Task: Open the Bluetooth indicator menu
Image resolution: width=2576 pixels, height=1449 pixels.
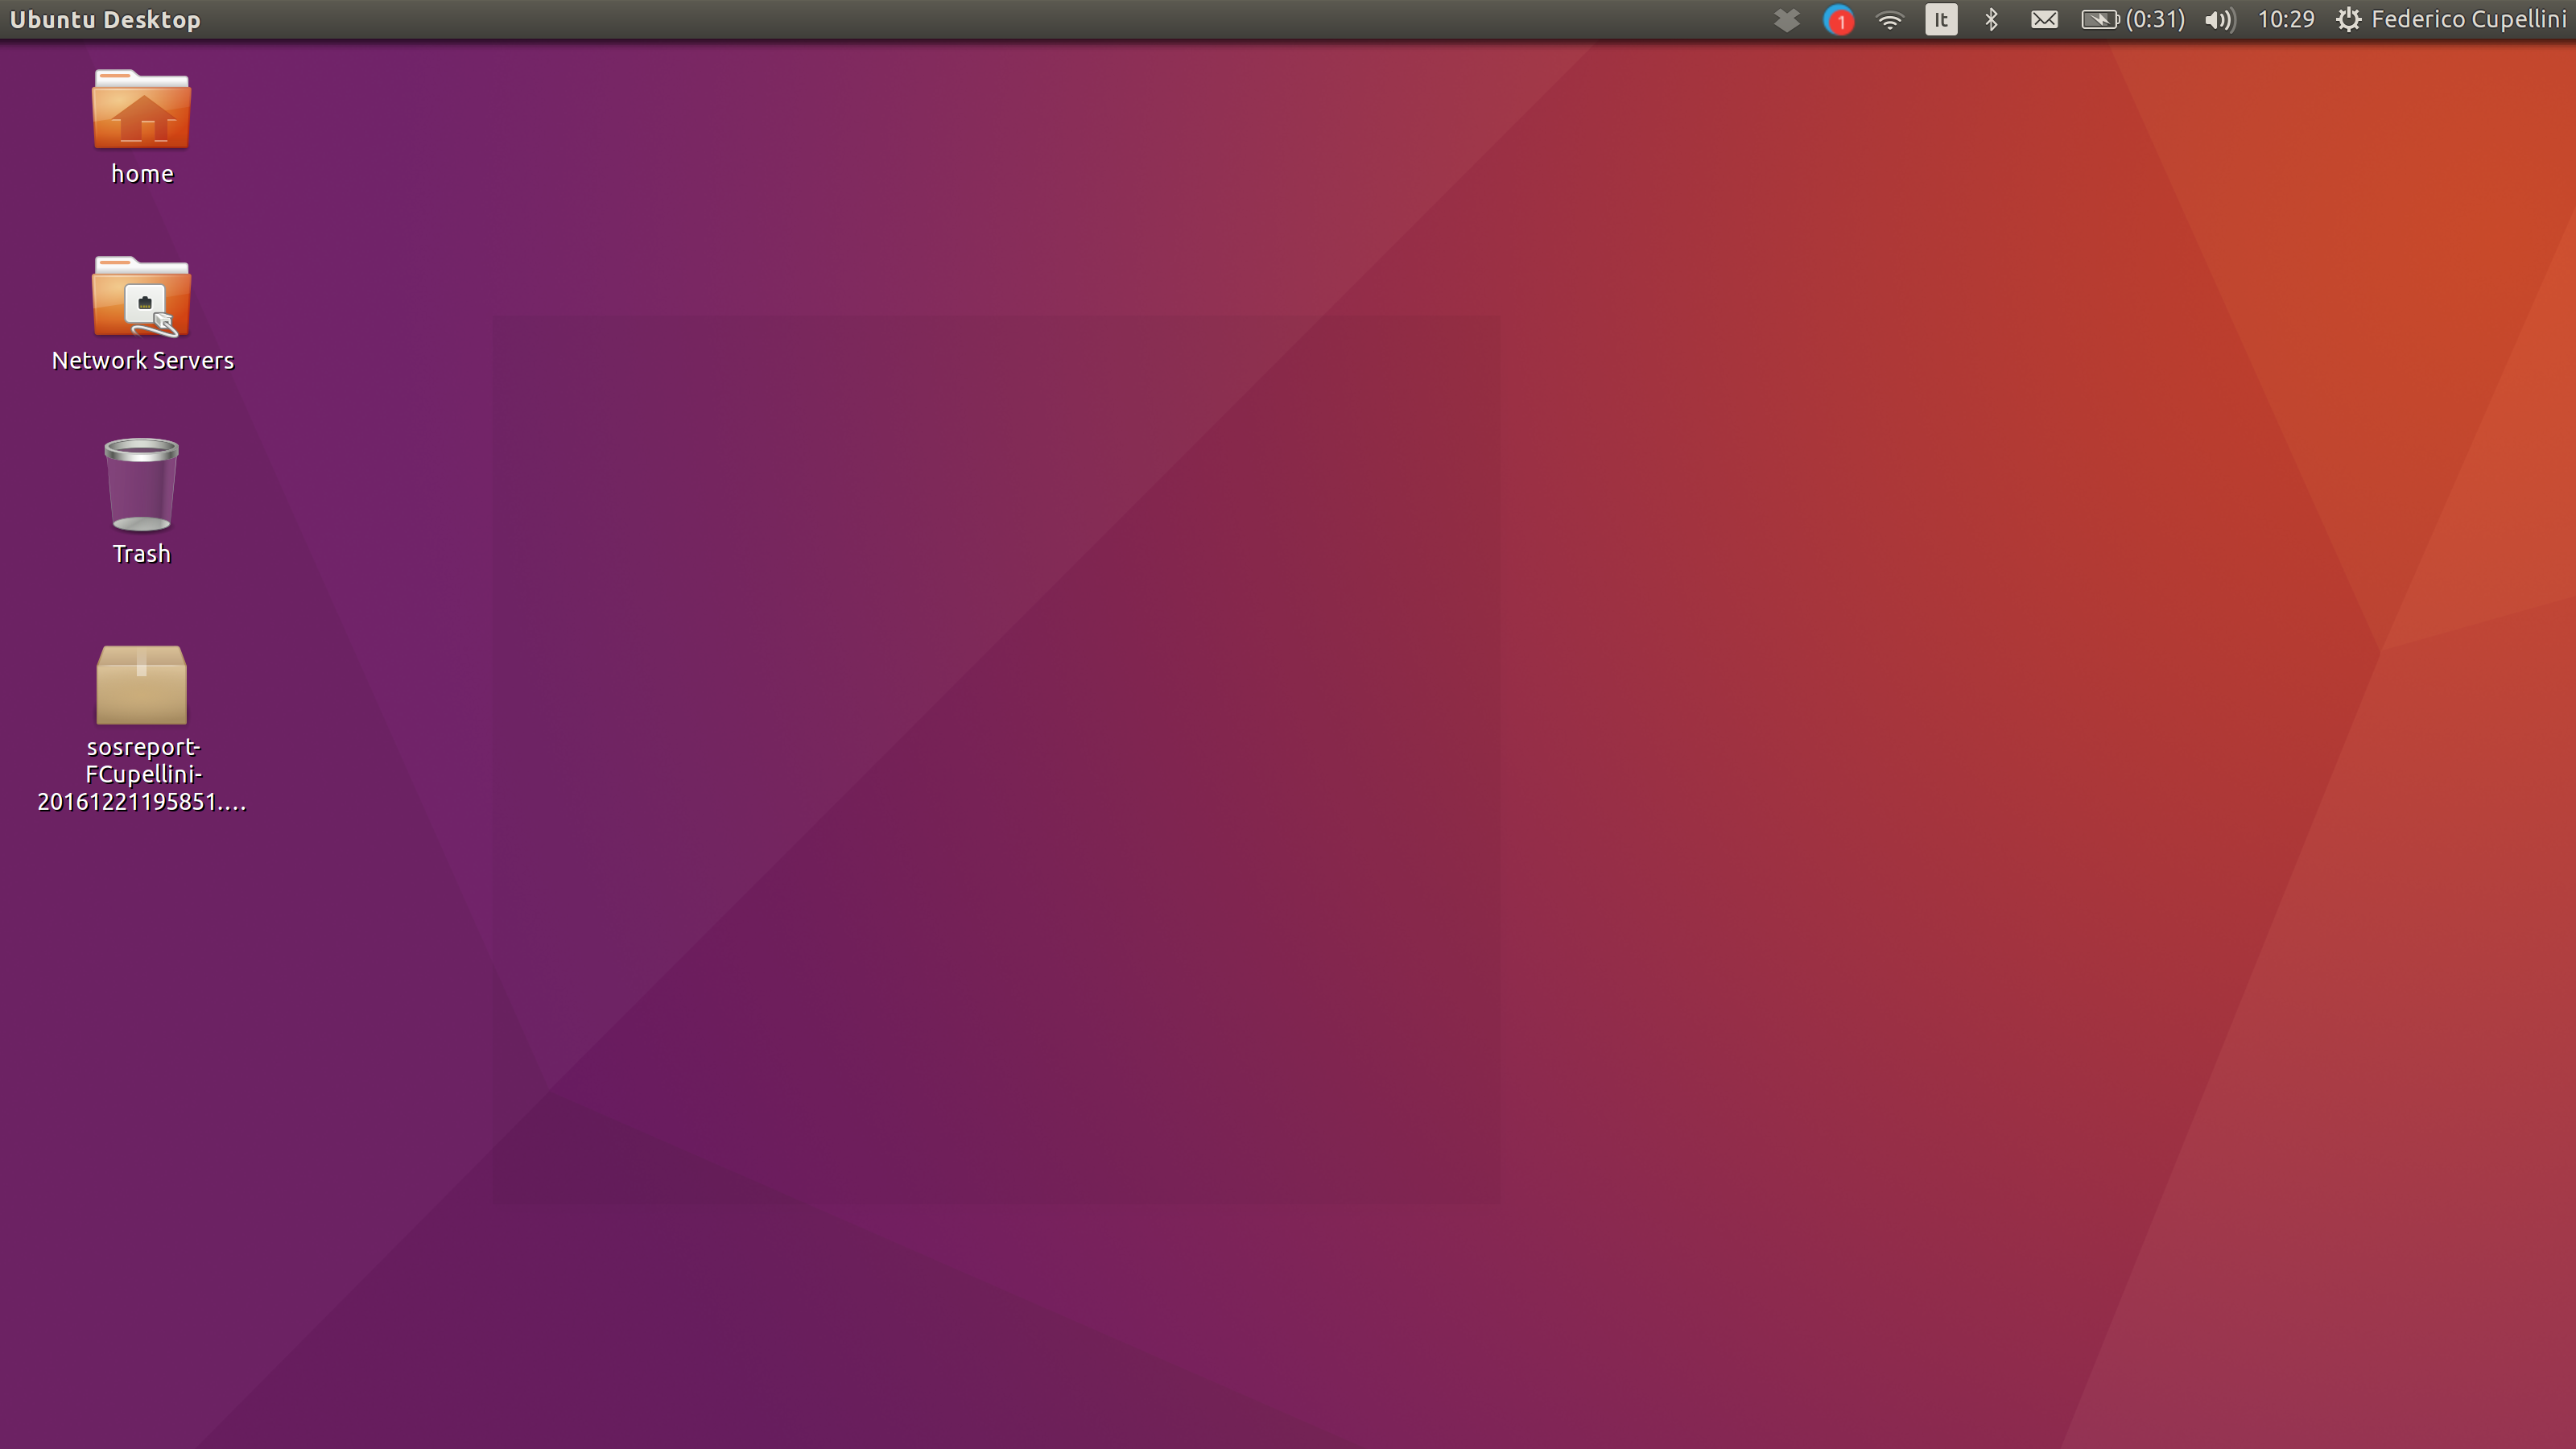Action: (1991, 20)
